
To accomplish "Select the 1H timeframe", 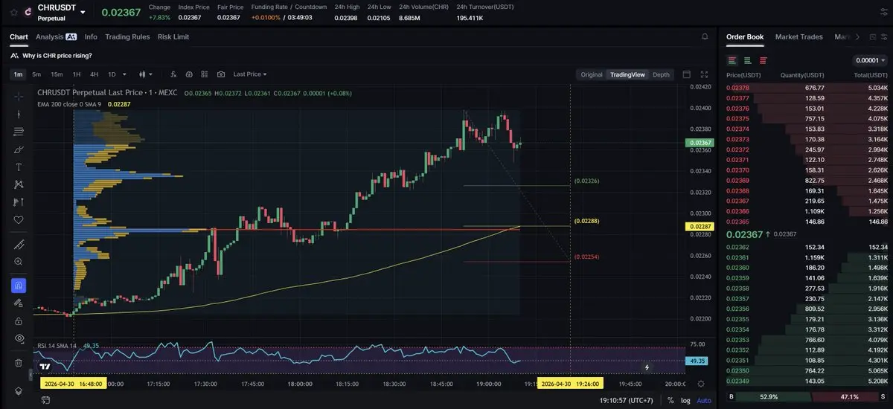I will (77, 74).
